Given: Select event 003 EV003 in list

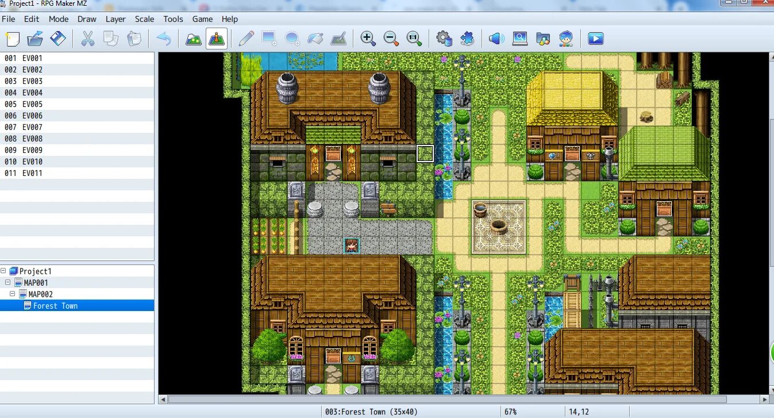Looking at the screenshot, I should [x=77, y=81].
